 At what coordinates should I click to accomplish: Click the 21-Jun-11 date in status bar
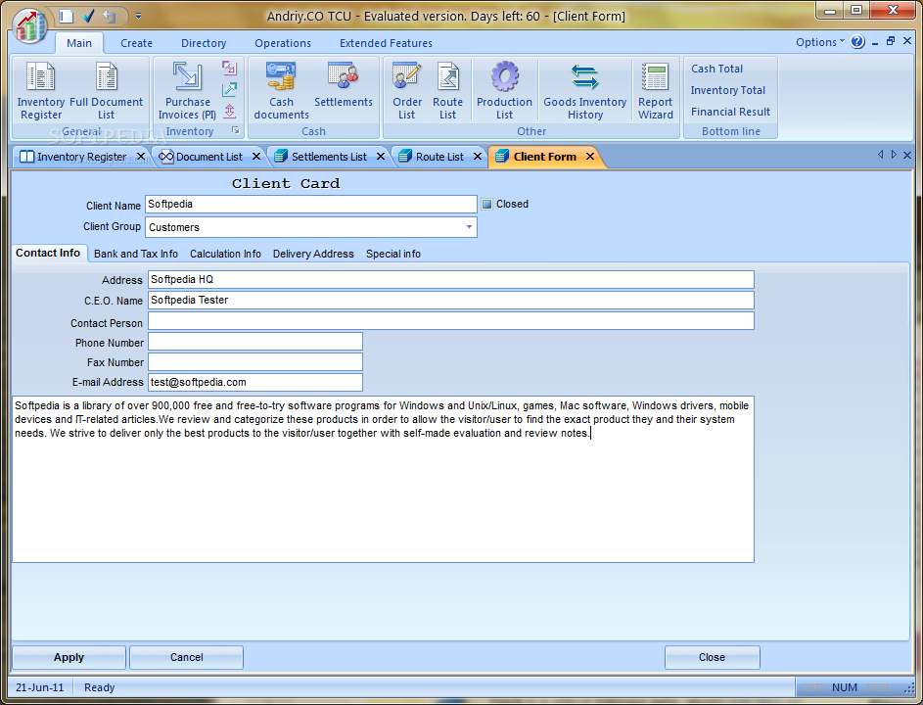[x=40, y=687]
